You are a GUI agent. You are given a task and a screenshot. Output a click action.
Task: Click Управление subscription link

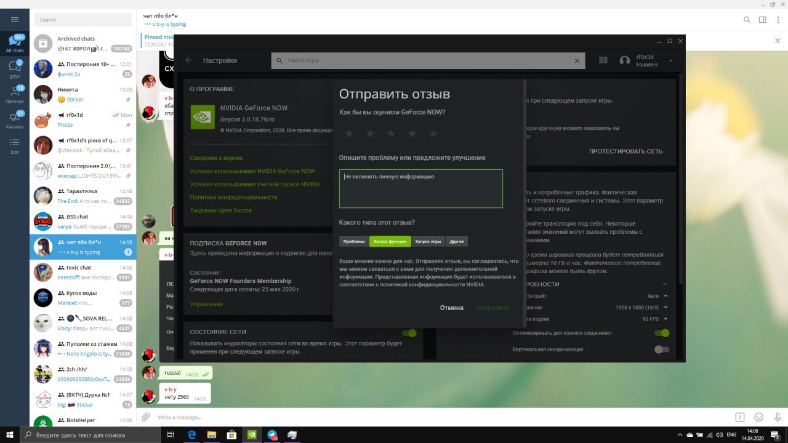[206, 304]
